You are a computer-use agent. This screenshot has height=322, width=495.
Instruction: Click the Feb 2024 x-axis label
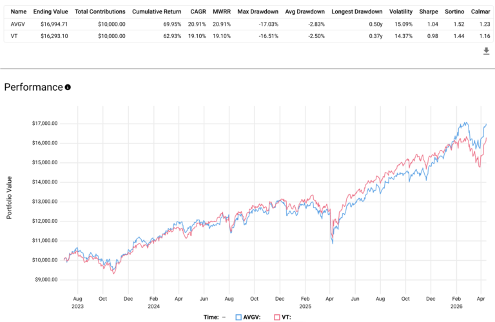[x=154, y=303]
